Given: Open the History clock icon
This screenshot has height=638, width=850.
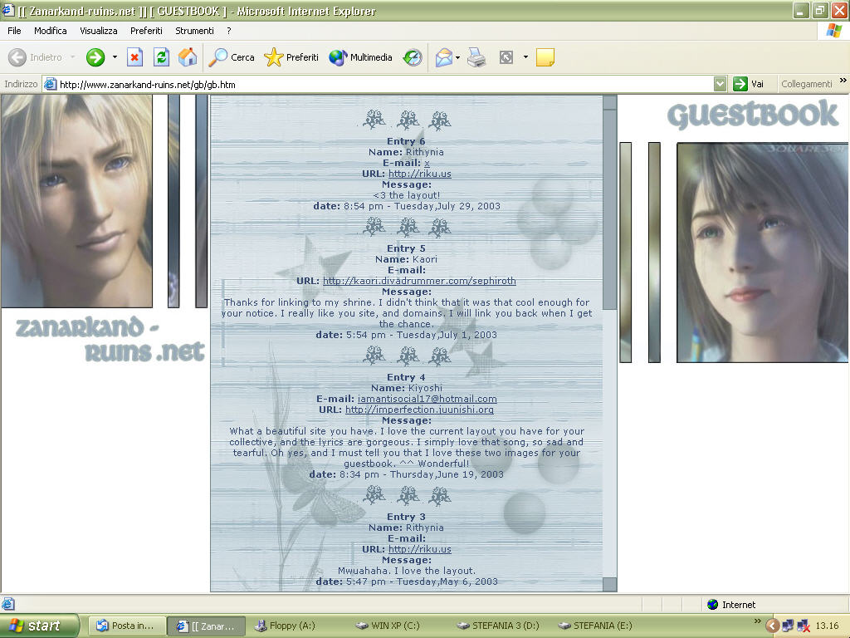Looking at the screenshot, I should (x=413, y=57).
